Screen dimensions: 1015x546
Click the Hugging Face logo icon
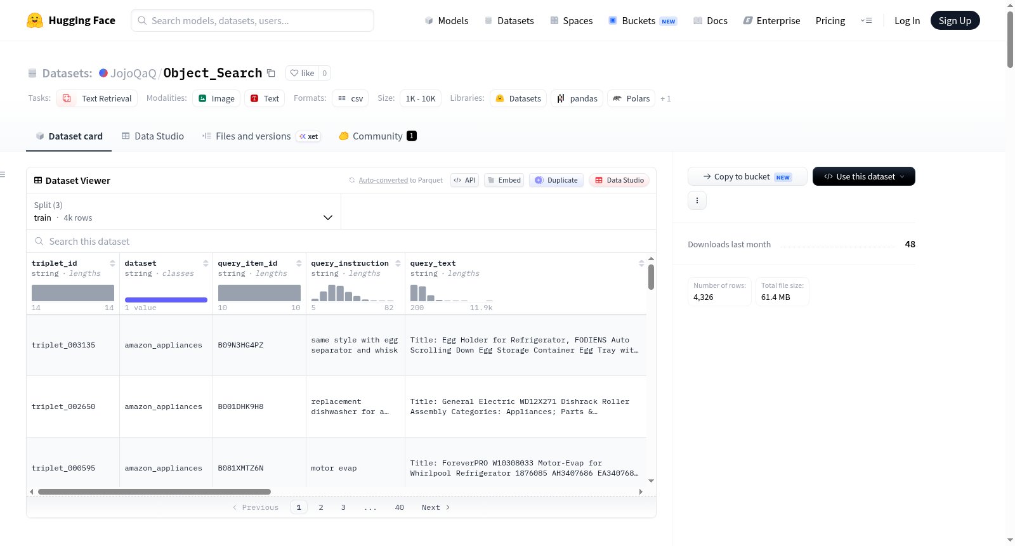(35, 20)
